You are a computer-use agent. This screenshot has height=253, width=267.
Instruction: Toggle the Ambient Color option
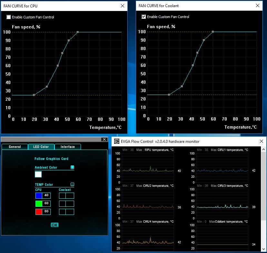[x=72, y=167]
